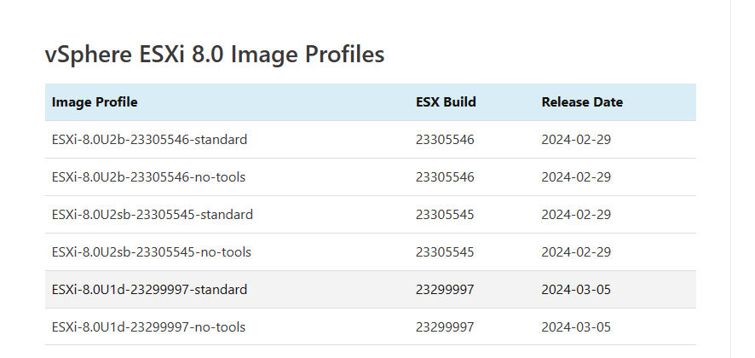Select the Image Profile column header

tap(95, 102)
